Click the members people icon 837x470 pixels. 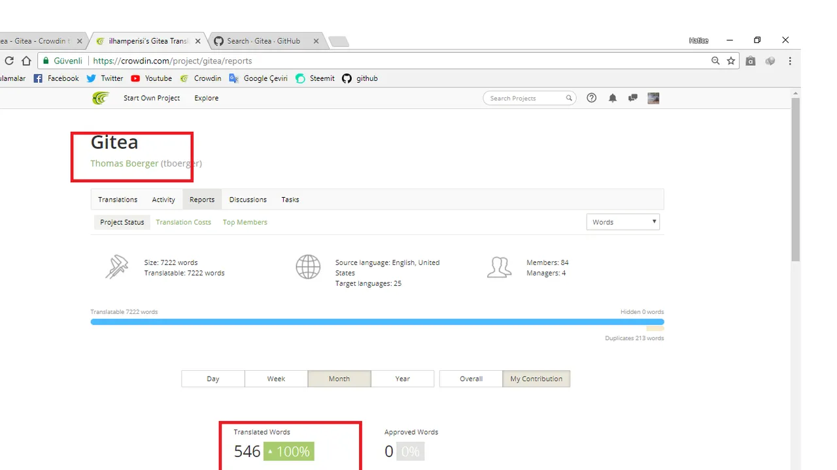(499, 267)
